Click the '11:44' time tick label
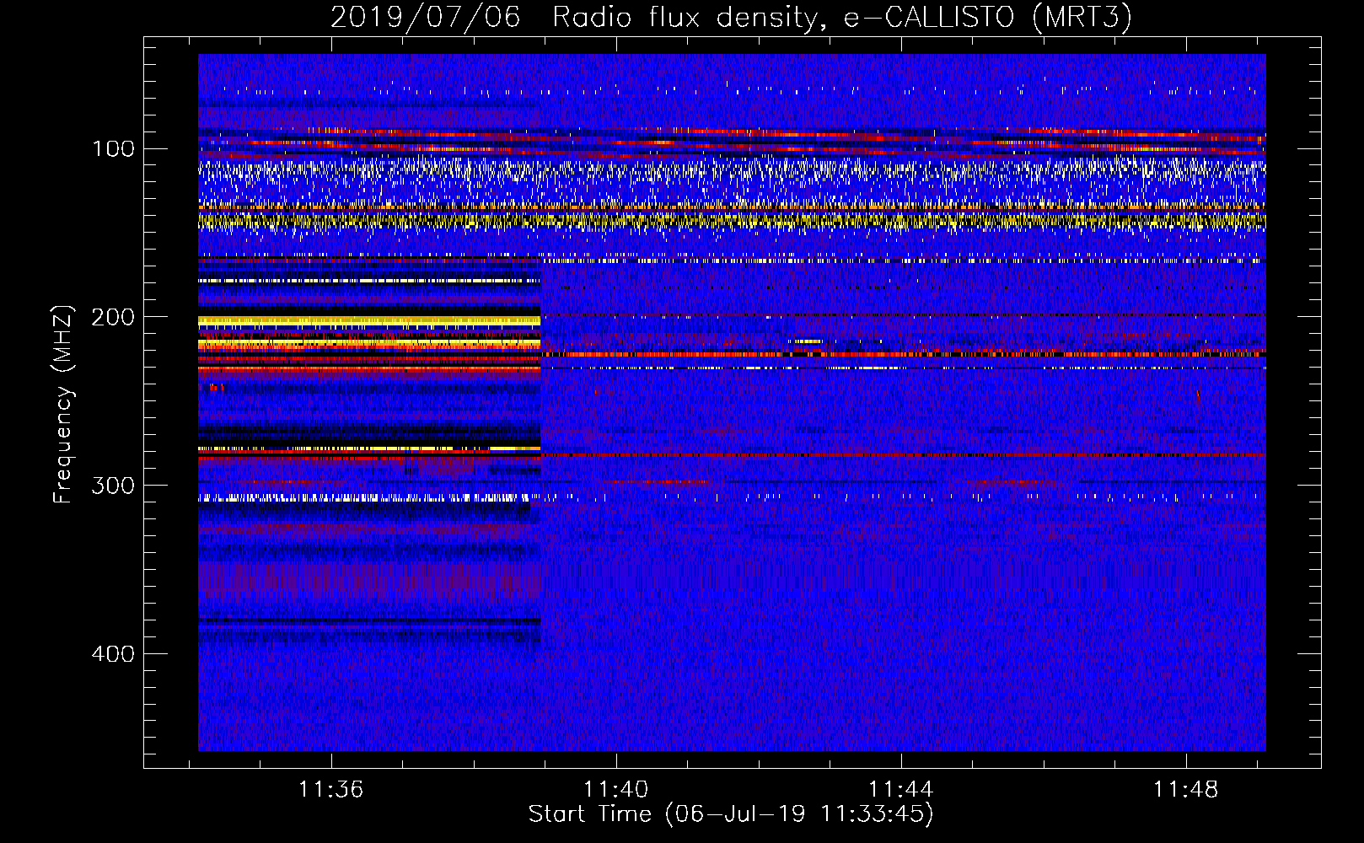 click(x=901, y=790)
